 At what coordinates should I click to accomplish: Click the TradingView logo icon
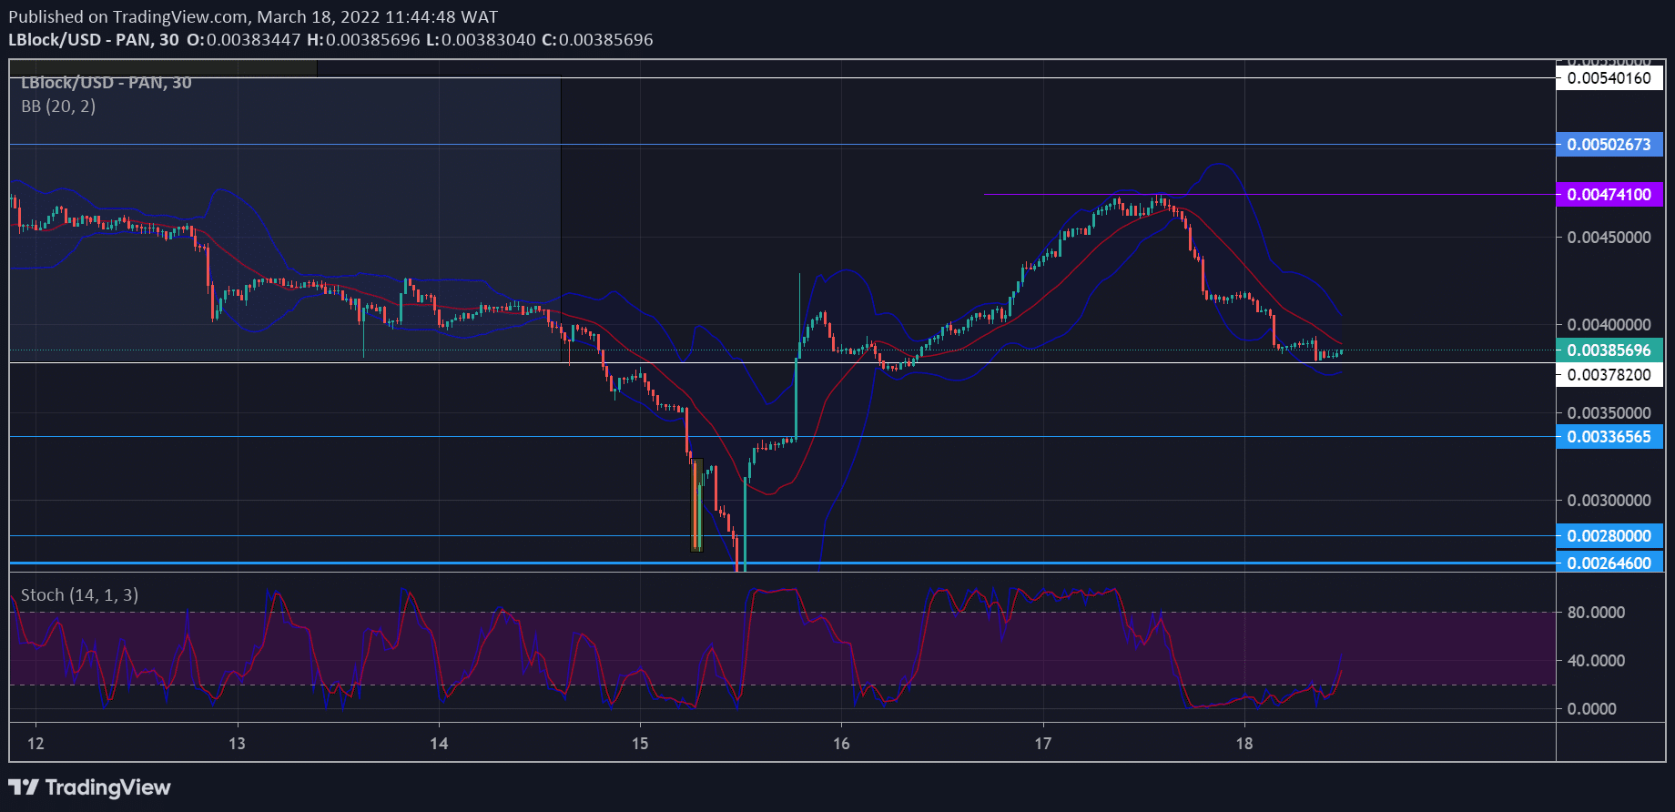tap(24, 787)
